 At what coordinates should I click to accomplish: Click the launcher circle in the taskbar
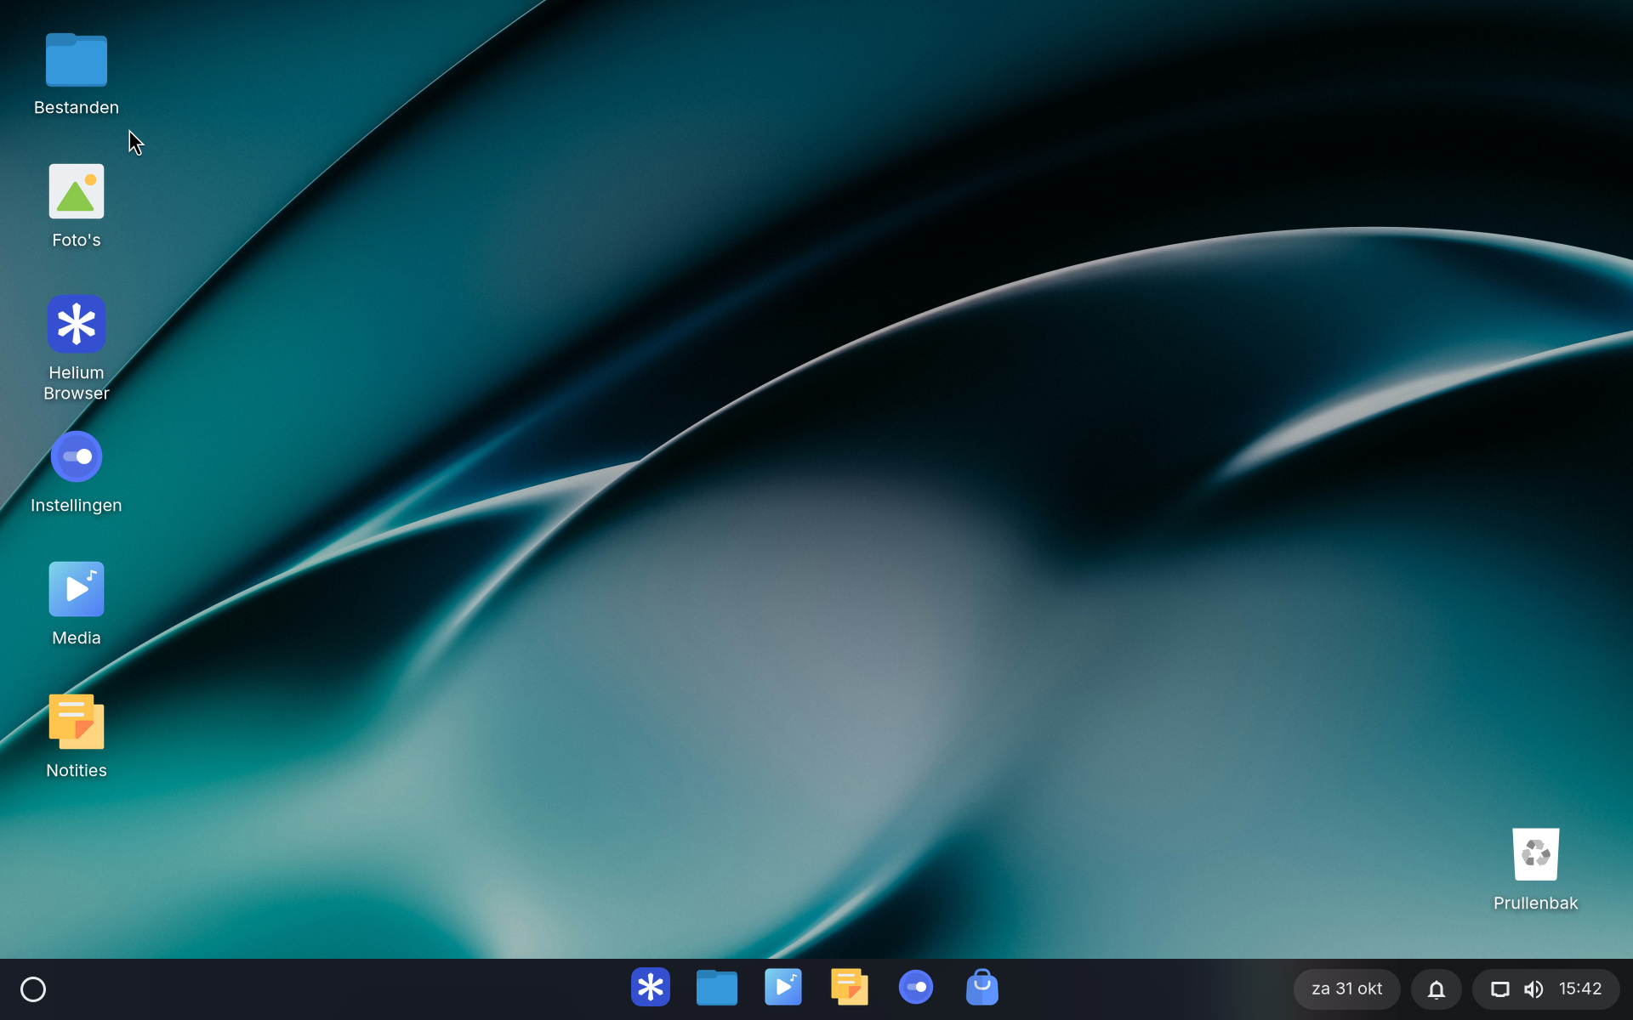[33, 989]
